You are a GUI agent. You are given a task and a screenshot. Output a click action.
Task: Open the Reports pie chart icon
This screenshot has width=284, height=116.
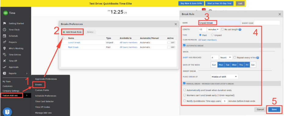[x=5, y=74]
